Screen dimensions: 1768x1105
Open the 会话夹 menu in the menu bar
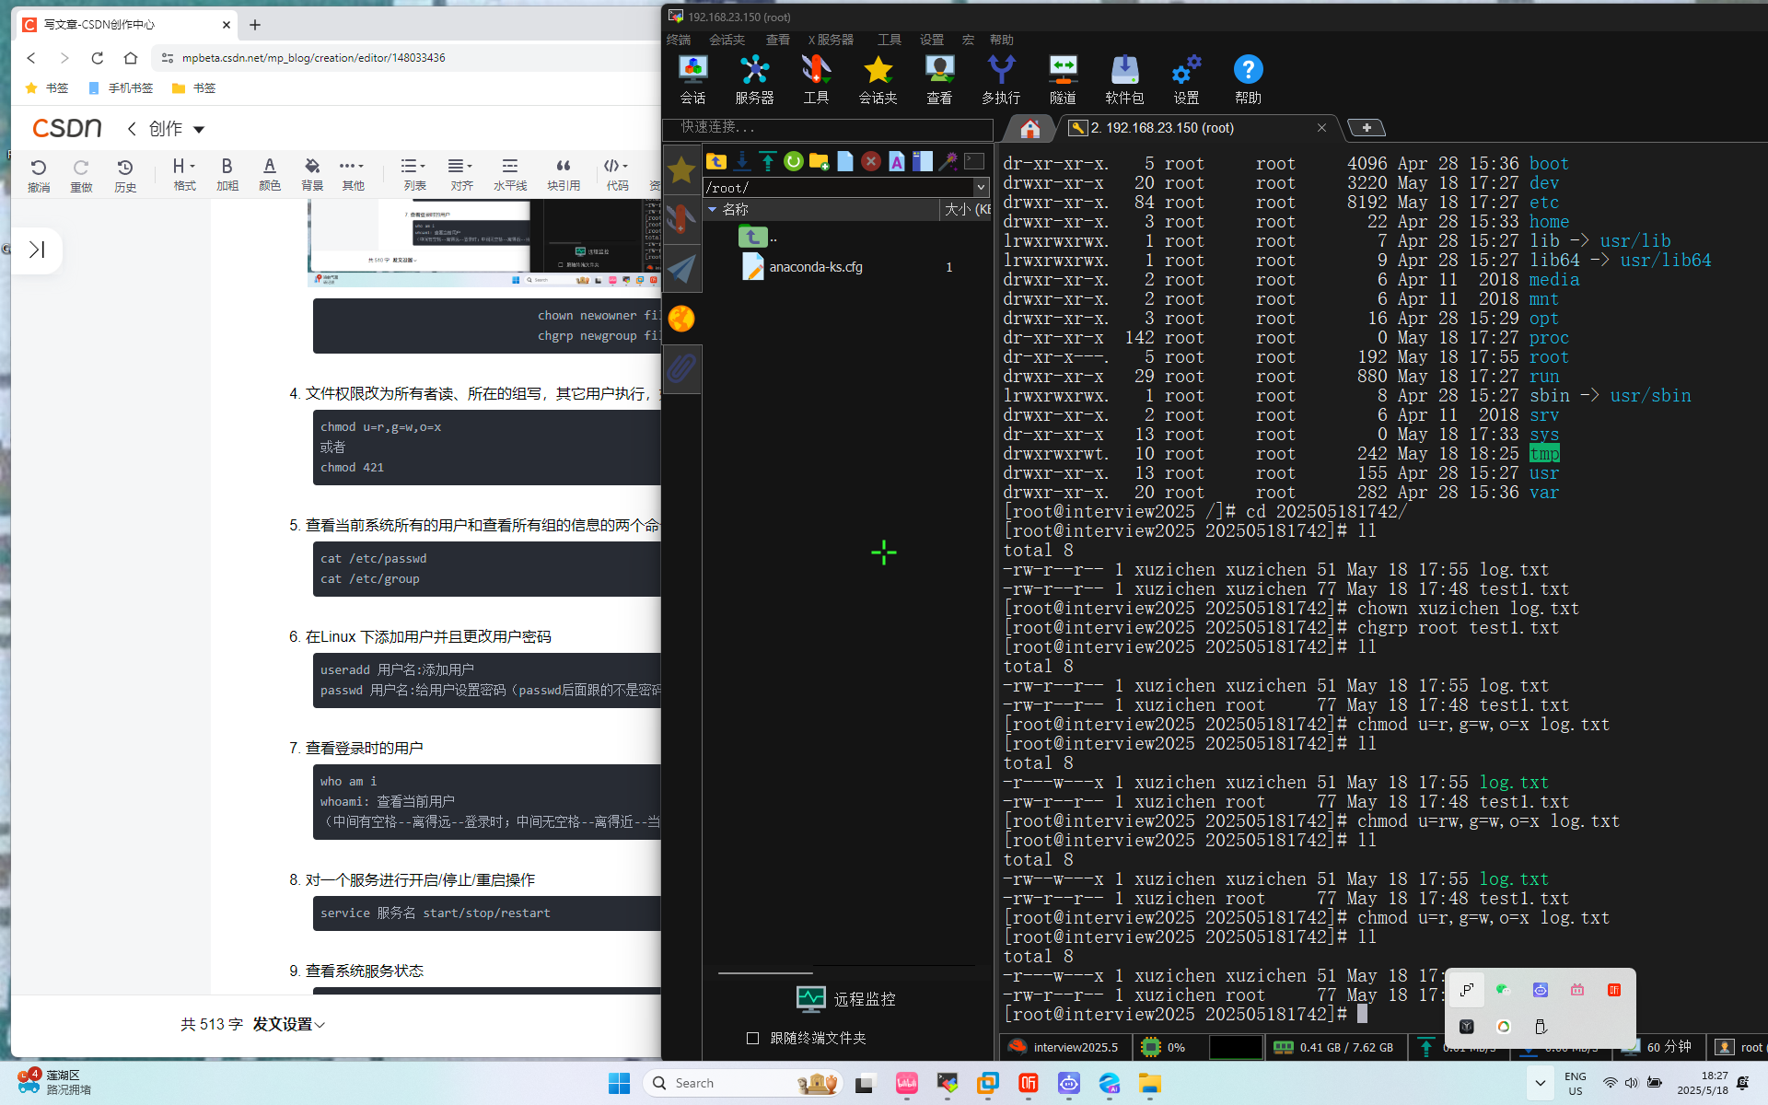point(727,40)
